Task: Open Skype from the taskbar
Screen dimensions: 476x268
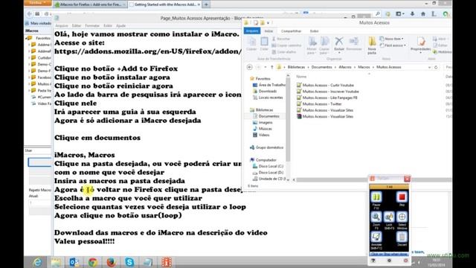Action: pos(129,262)
